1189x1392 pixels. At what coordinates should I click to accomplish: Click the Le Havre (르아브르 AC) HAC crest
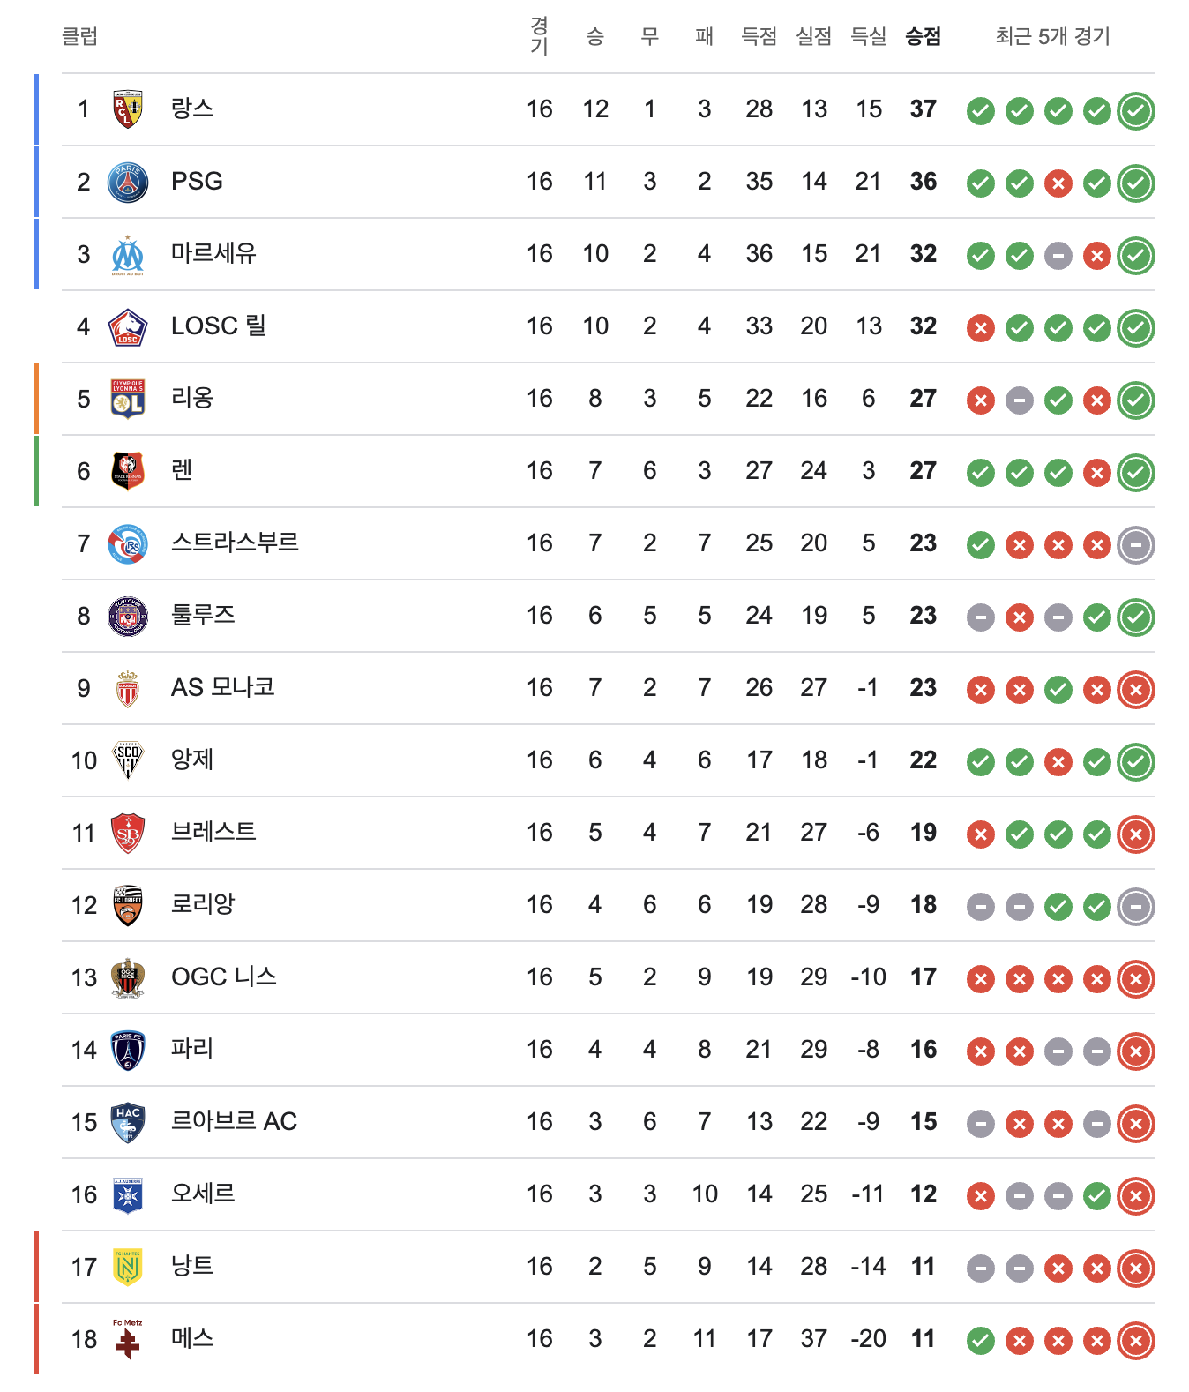click(x=128, y=1123)
